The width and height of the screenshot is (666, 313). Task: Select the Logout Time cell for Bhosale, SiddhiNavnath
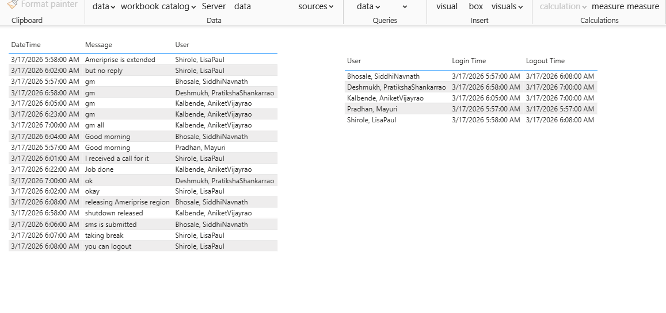(x=560, y=76)
